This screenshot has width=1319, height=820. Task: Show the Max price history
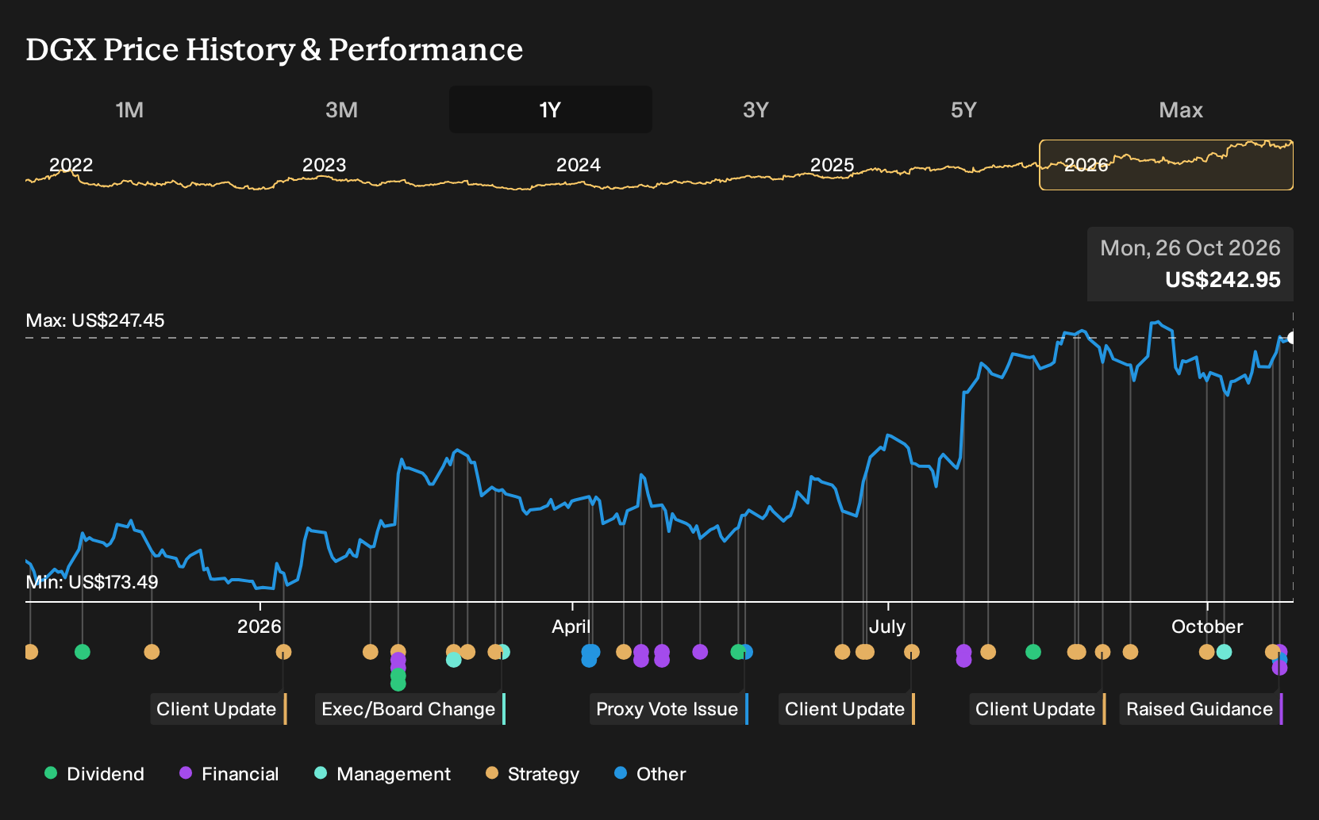click(x=1181, y=109)
